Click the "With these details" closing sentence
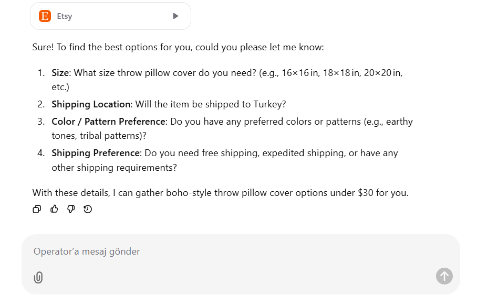 coord(221,193)
